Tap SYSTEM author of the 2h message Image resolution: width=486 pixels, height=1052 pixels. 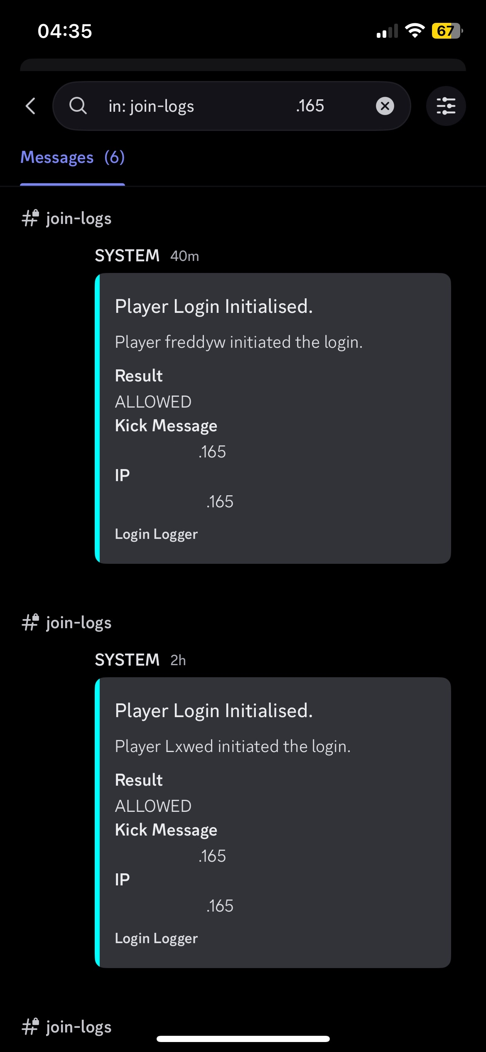[127, 660]
